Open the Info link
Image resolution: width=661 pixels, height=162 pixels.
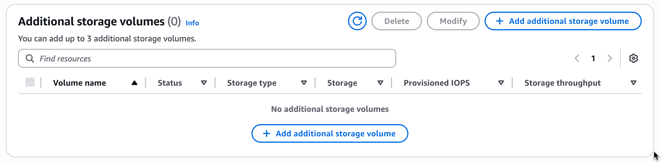192,23
